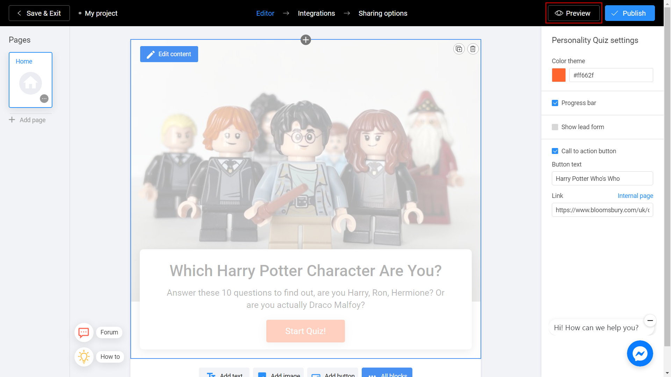Click the duplicate page icon
Viewport: 671px width, 377px height.
pos(459,49)
